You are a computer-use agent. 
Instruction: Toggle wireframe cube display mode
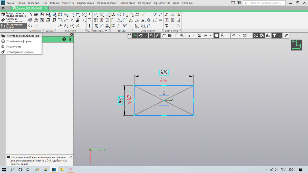223,35
